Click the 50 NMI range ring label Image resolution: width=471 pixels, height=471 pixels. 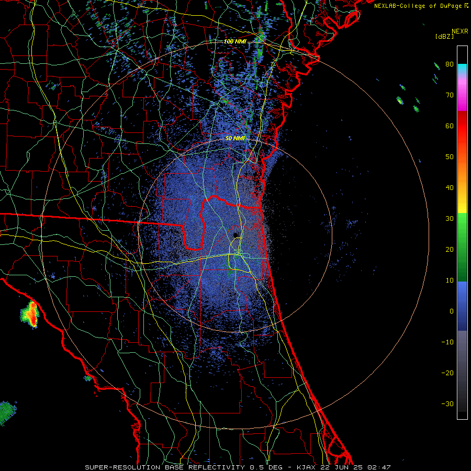[x=235, y=138]
